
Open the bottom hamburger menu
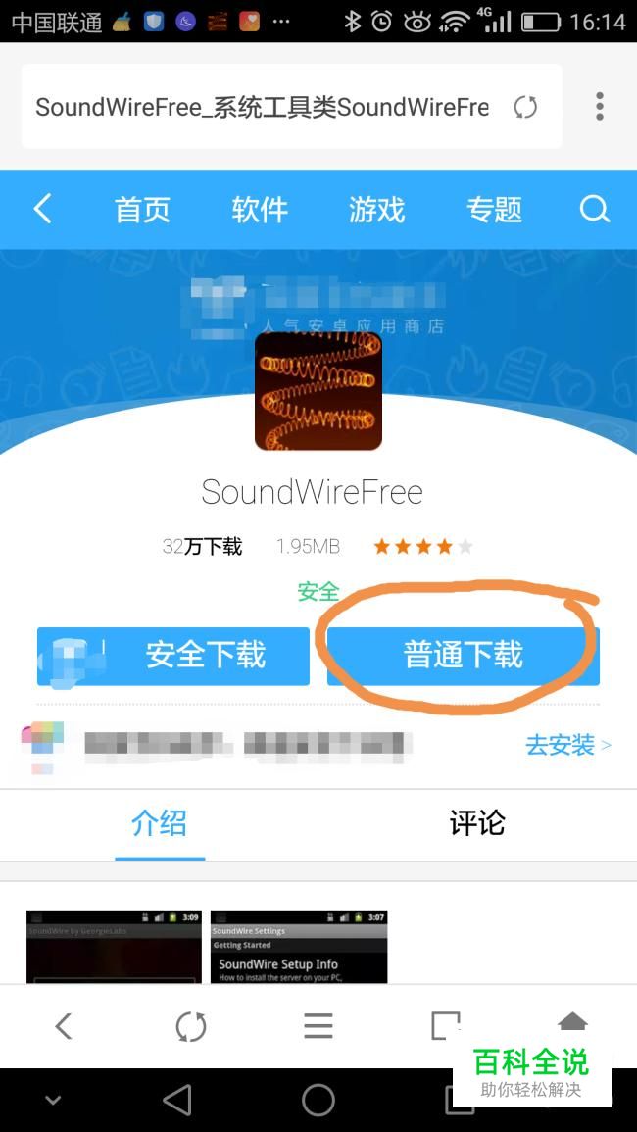click(x=318, y=1025)
